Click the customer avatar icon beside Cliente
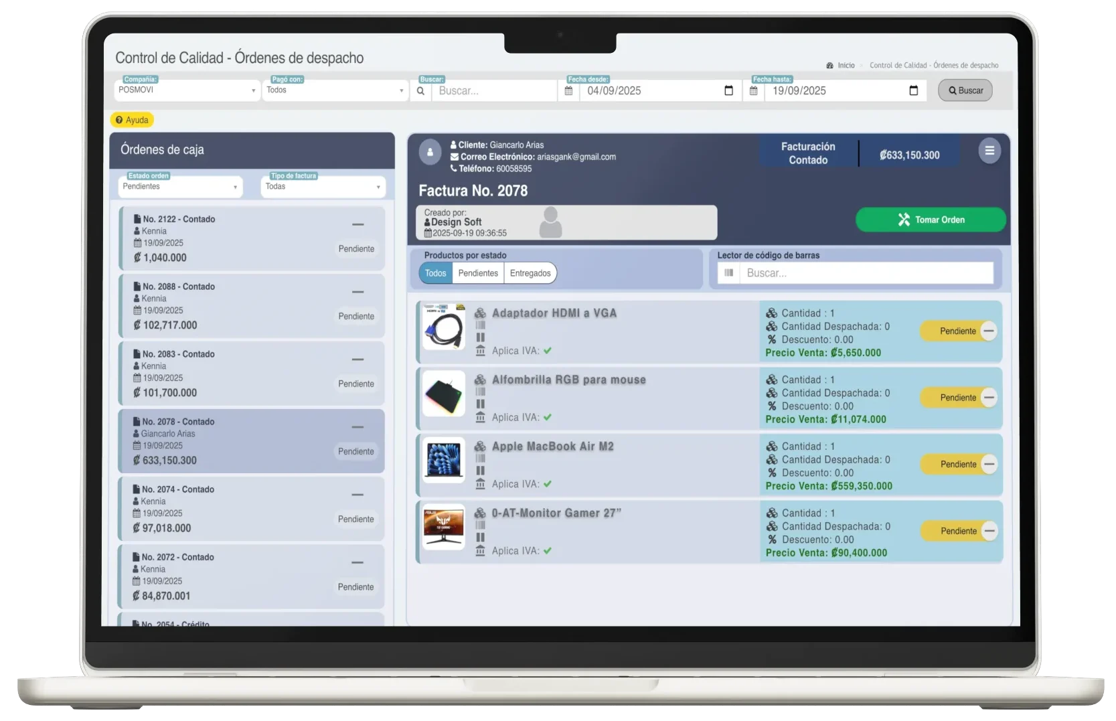The image size is (1116, 721). (x=430, y=152)
